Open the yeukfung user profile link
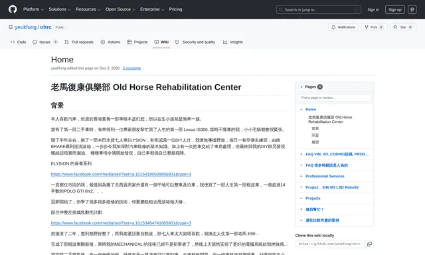The width and height of the screenshot is (425, 255). pyautogui.click(x=25, y=27)
